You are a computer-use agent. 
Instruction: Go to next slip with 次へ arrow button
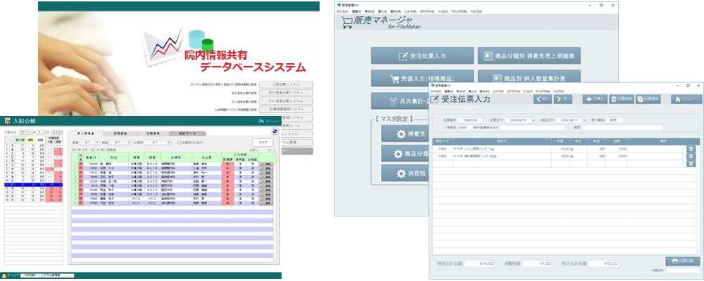(562, 100)
